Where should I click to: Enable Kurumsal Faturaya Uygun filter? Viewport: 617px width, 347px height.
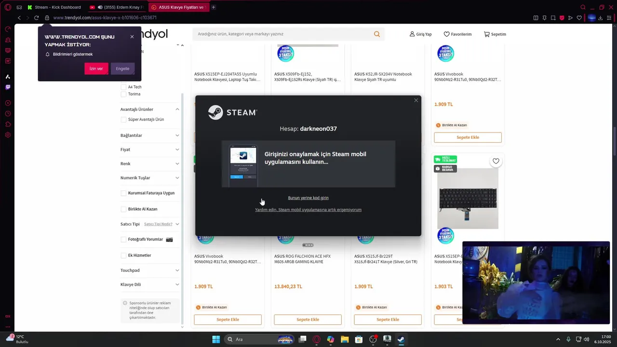click(x=124, y=193)
